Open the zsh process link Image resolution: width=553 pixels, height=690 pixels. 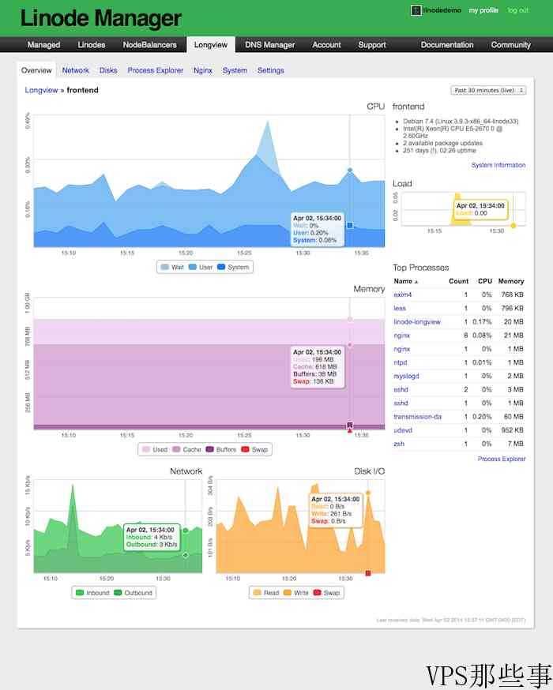[399, 444]
